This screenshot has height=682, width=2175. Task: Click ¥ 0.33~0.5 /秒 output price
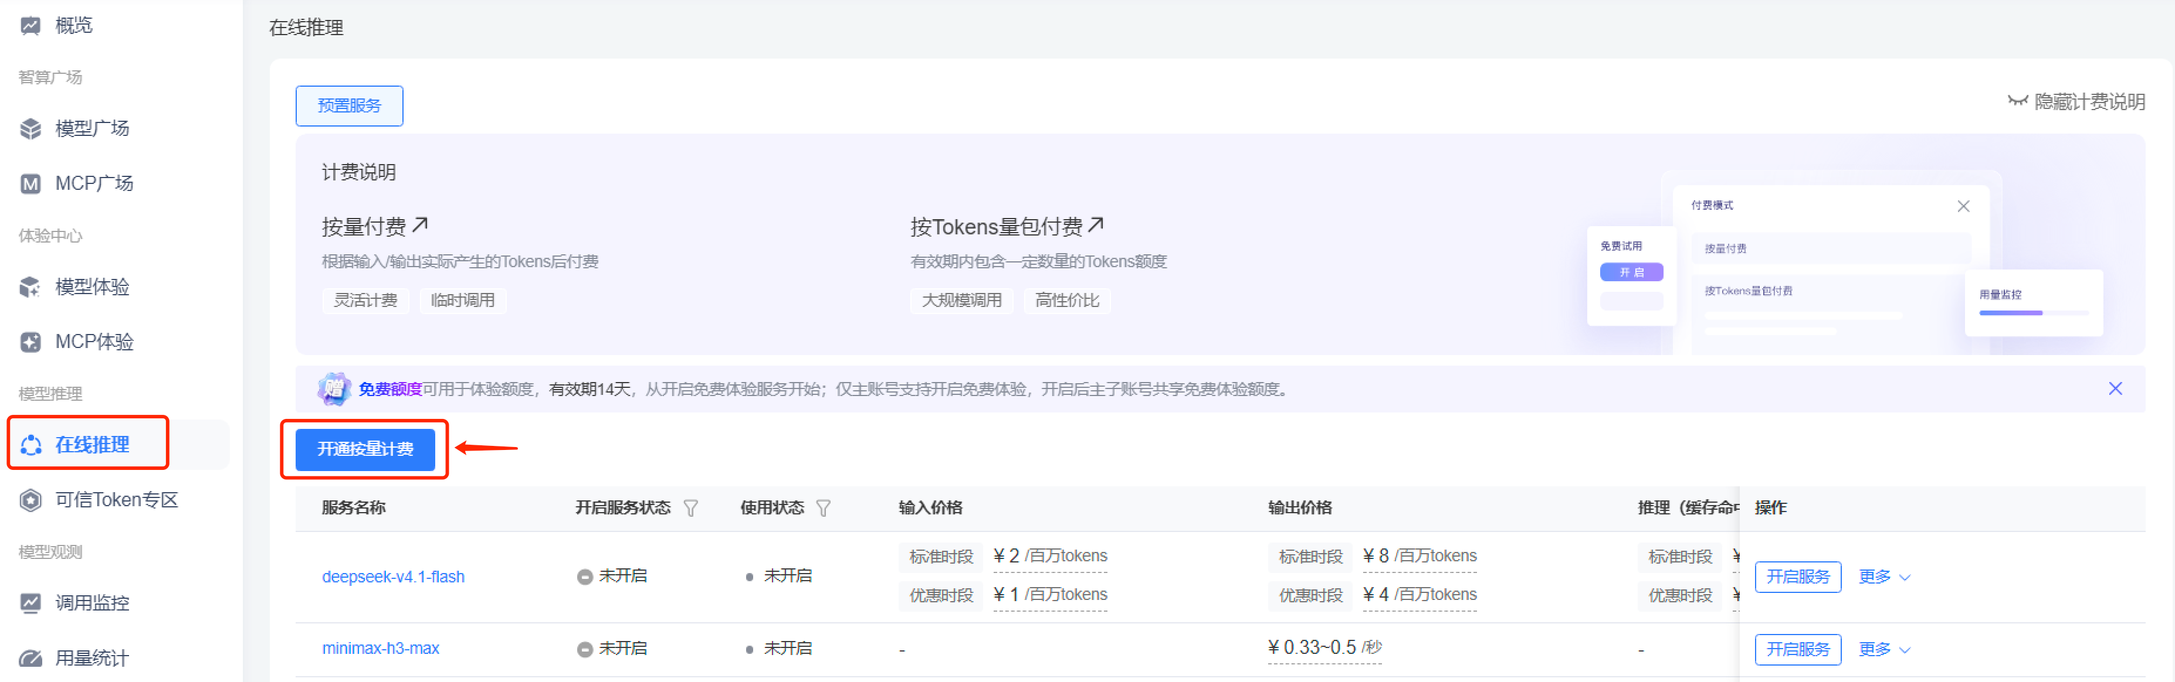point(1324,647)
